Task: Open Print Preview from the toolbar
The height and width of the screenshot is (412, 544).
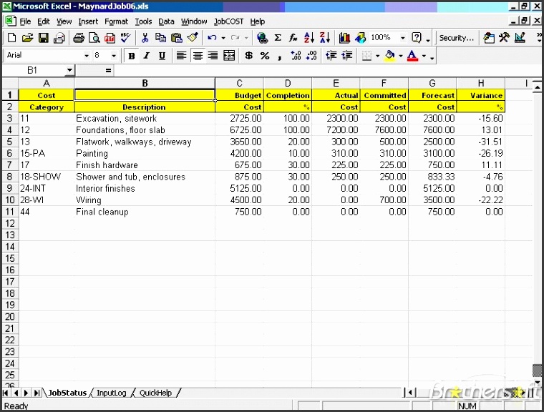Action: pos(94,38)
